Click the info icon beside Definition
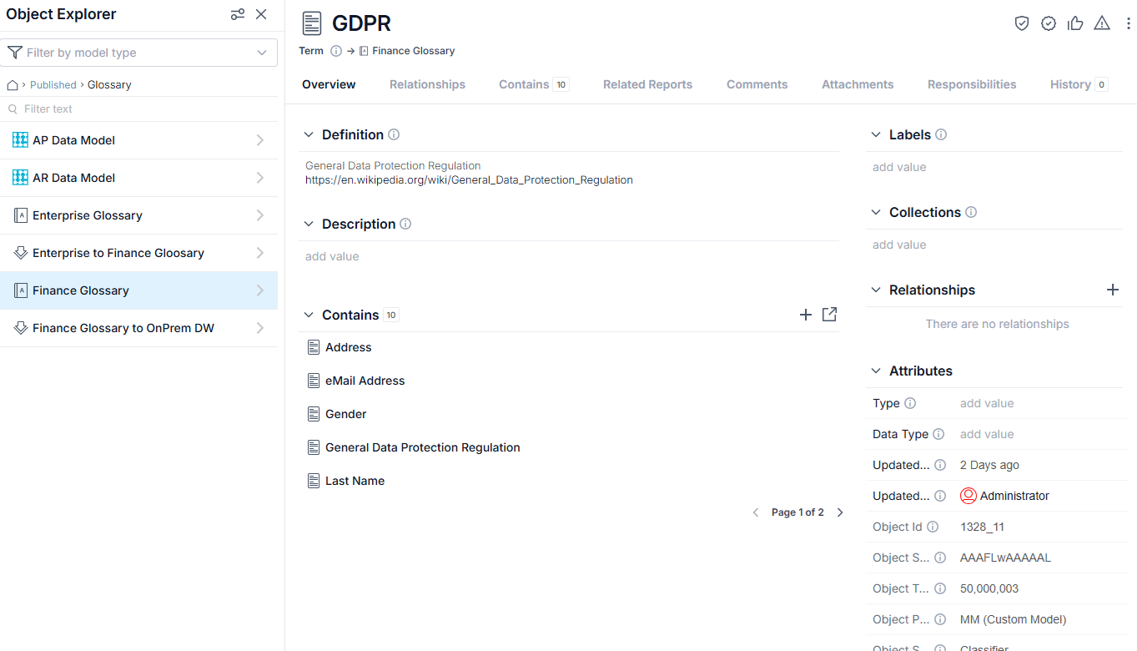Image resolution: width=1137 pixels, height=651 pixels. (394, 134)
